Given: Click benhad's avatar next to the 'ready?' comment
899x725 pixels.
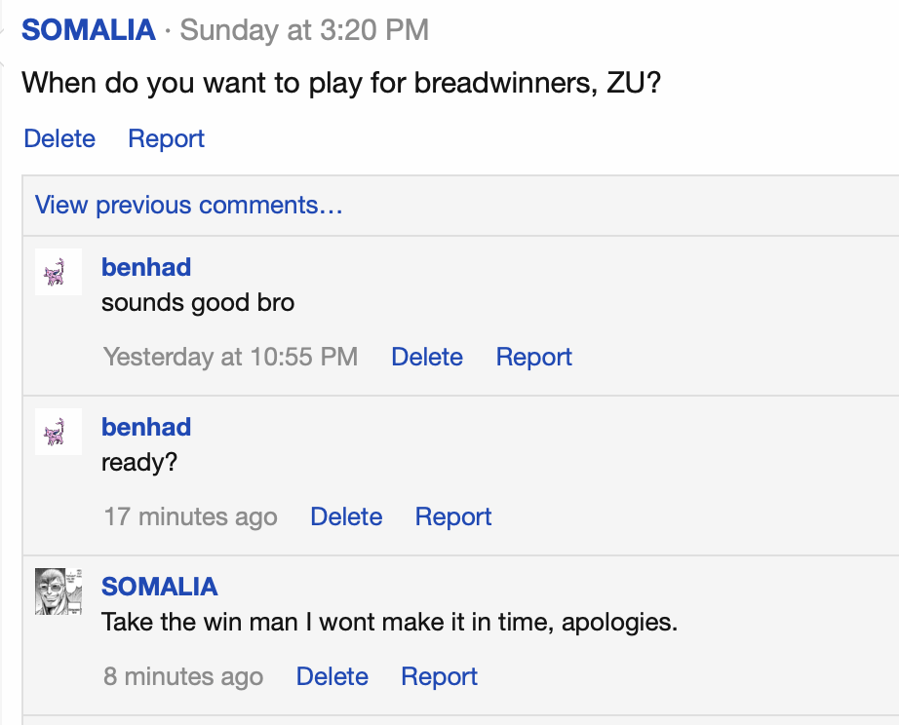Looking at the screenshot, I should (x=58, y=432).
